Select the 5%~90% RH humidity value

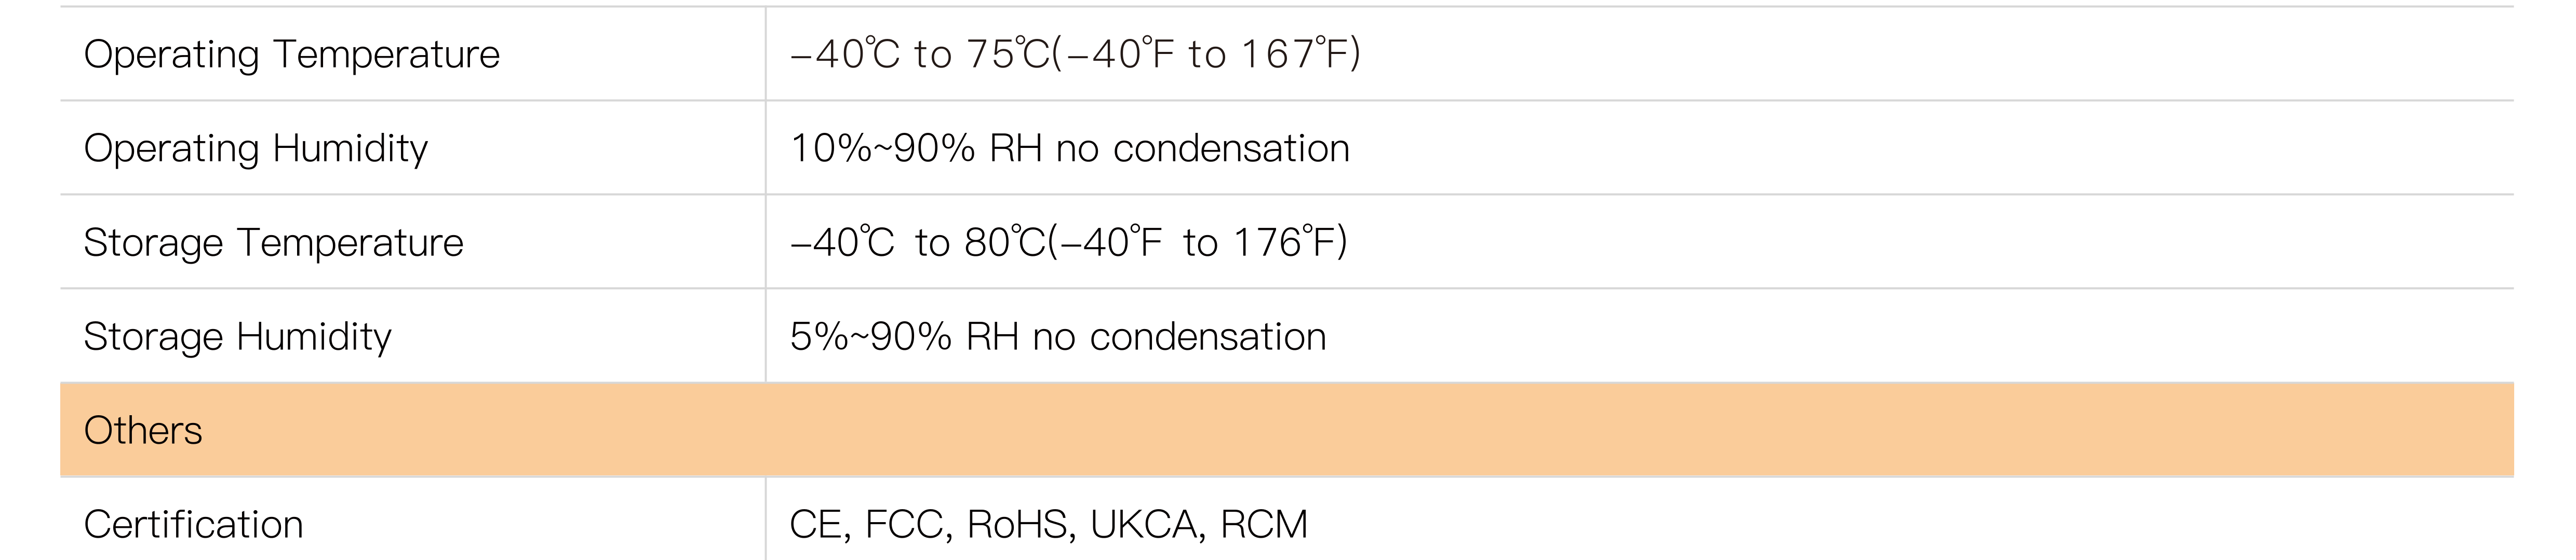[x=1057, y=336]
